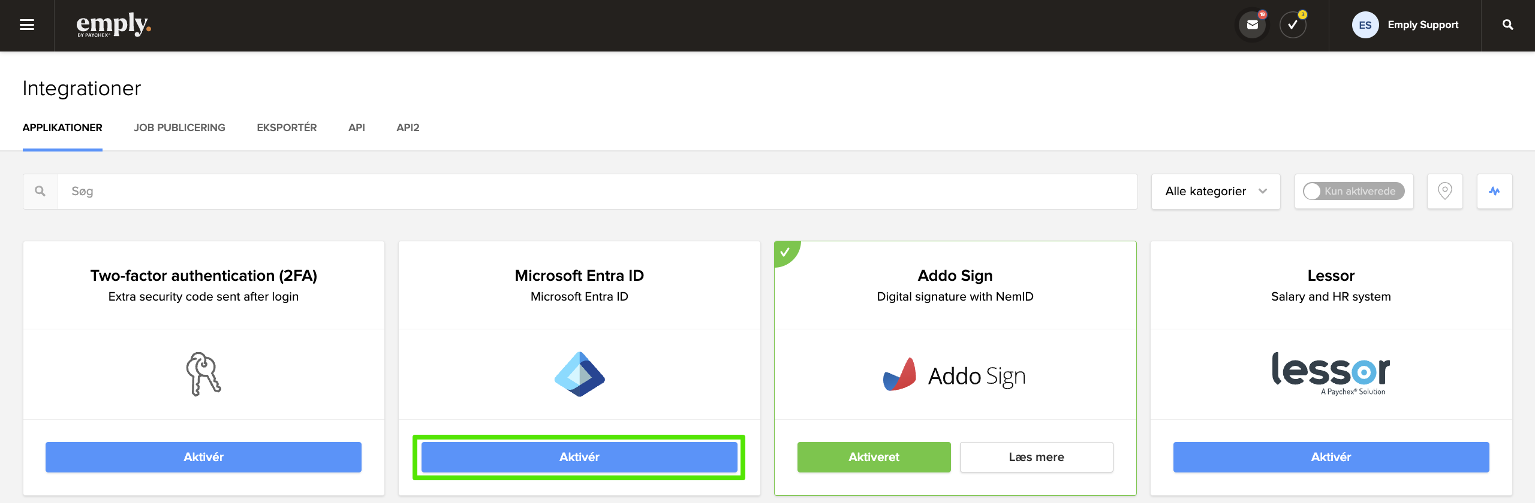Activate Two-factor authentication with Aktivér
The image size is (1535, 503).
pos(203,457)
